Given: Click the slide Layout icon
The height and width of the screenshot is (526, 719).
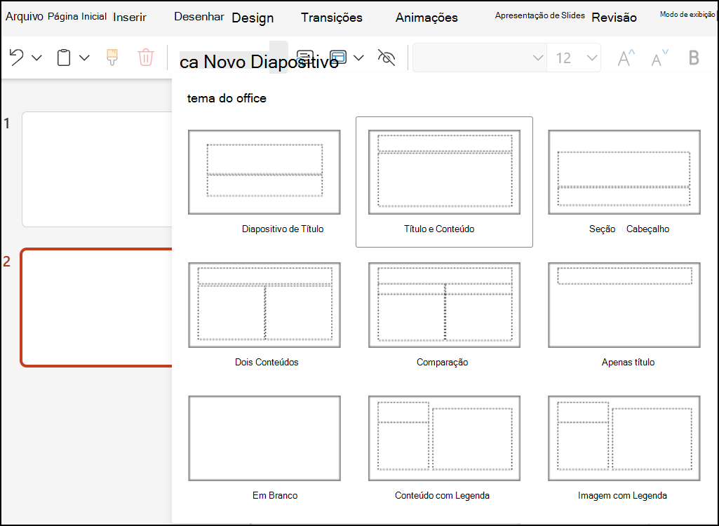Looking at the screenshot, I should (x=338, y=58).
